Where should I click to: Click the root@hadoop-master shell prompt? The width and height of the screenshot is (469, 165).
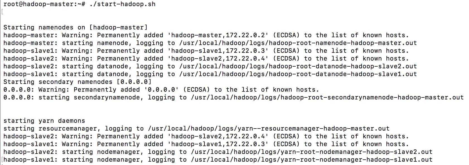point(42,4)
